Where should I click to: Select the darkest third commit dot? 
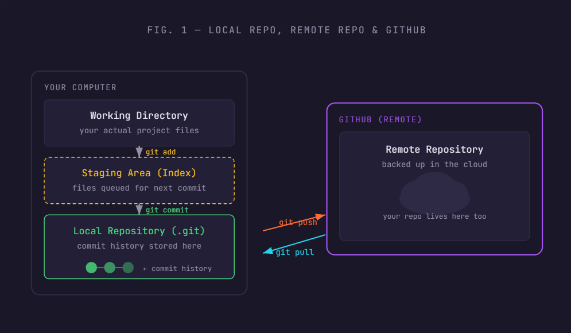click(128, 268)
